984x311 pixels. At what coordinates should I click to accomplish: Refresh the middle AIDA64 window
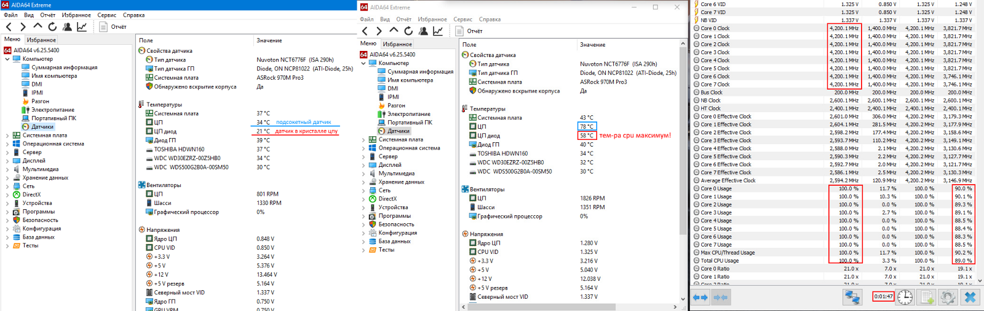[x=408, y=31]
